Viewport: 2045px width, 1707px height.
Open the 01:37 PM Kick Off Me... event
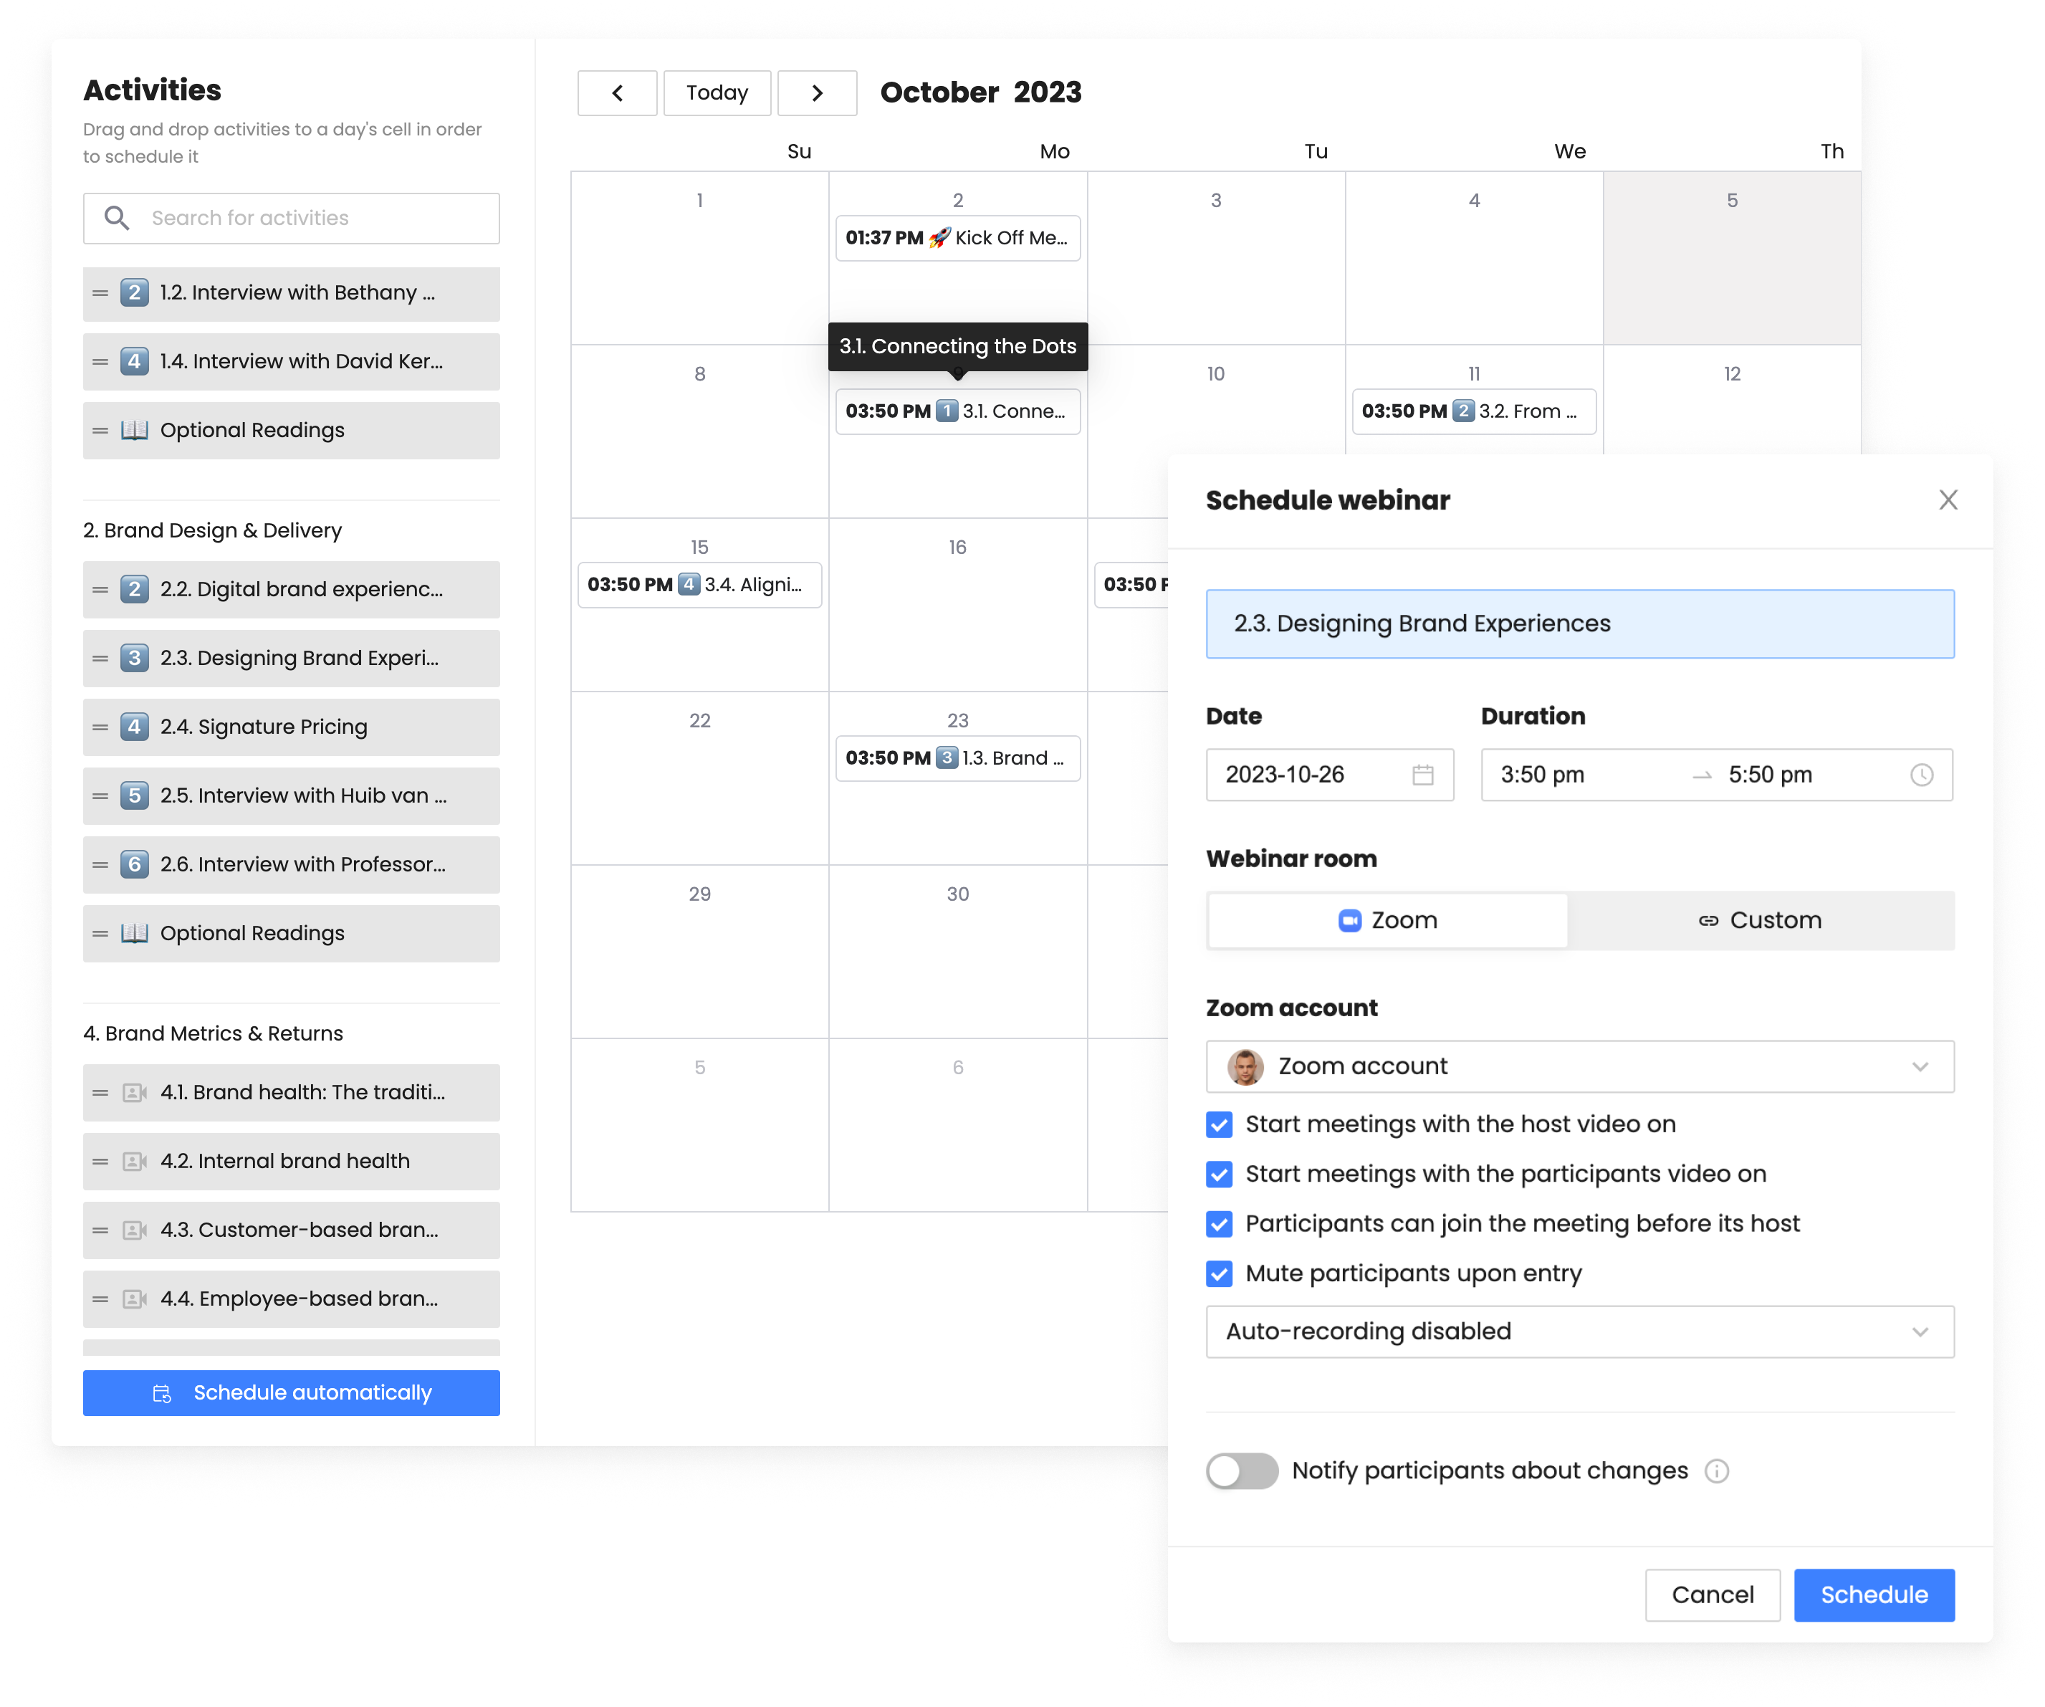pos(957,238)
